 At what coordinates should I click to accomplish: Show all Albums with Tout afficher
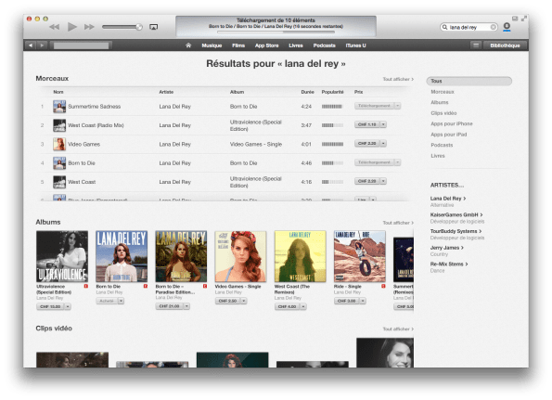[398, 223]
